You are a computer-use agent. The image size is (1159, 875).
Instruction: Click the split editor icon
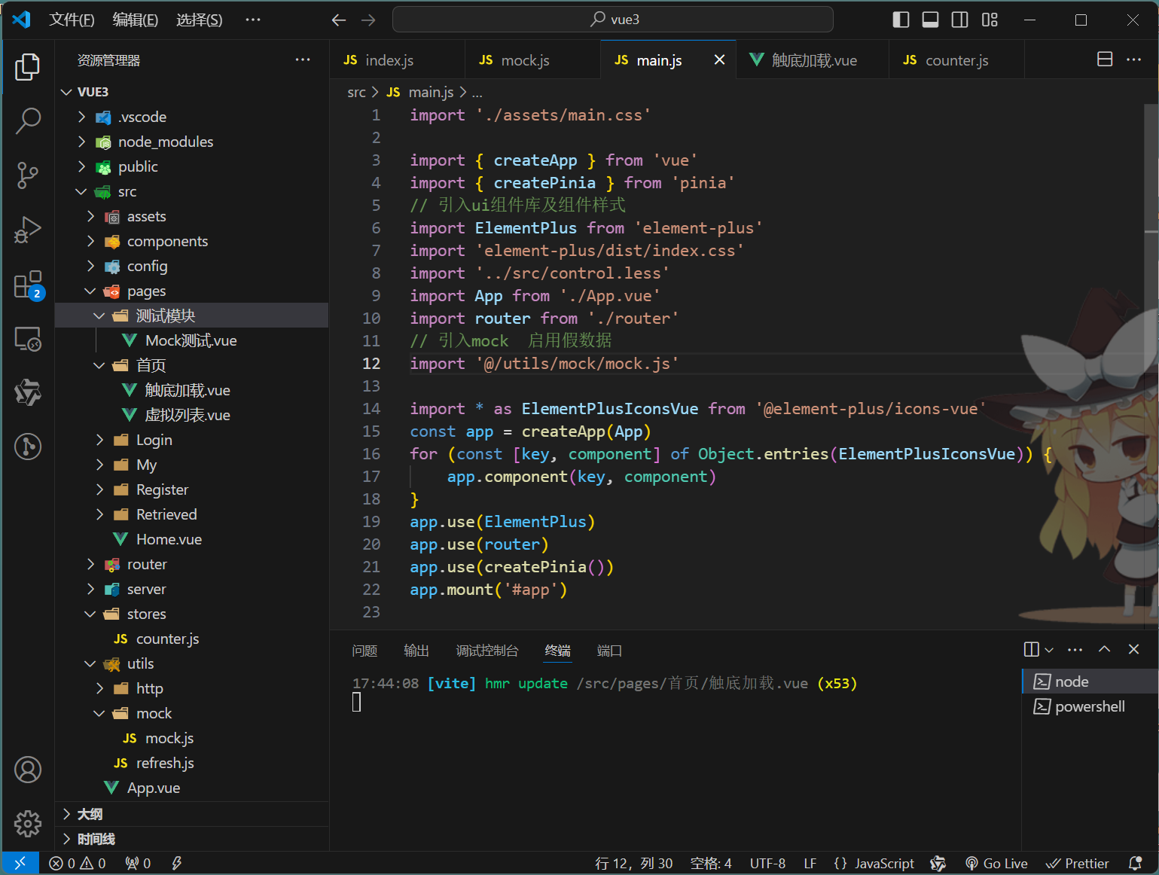point(1104,59)
